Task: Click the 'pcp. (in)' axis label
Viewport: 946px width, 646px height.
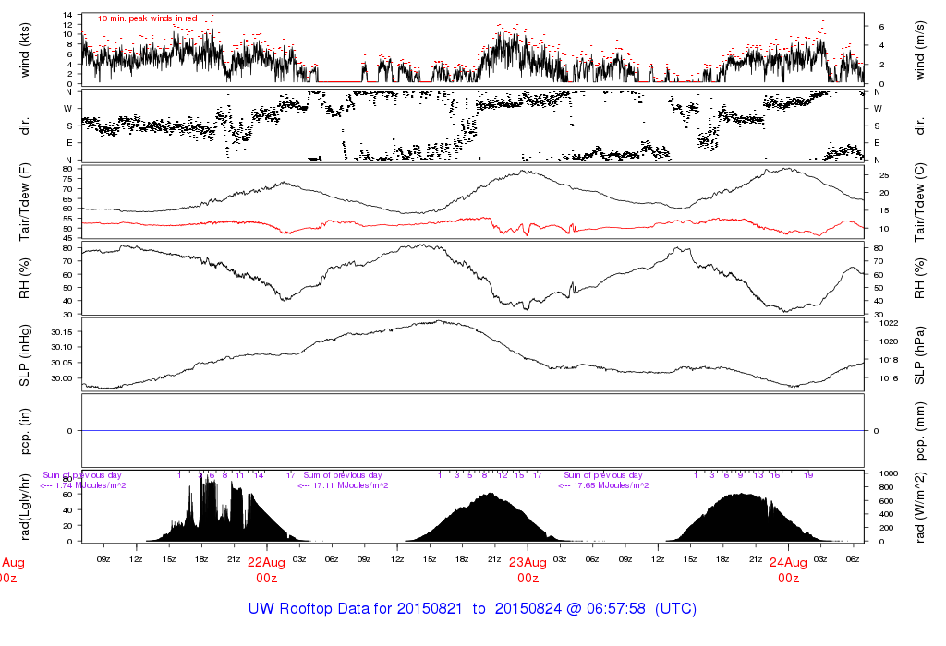Action: 25,431
